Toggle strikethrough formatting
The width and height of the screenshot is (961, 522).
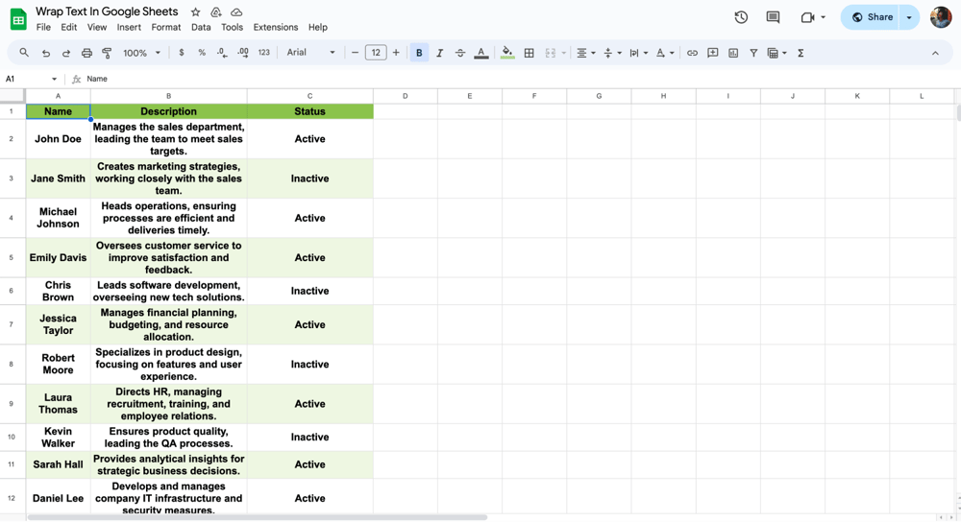point(460,54)
